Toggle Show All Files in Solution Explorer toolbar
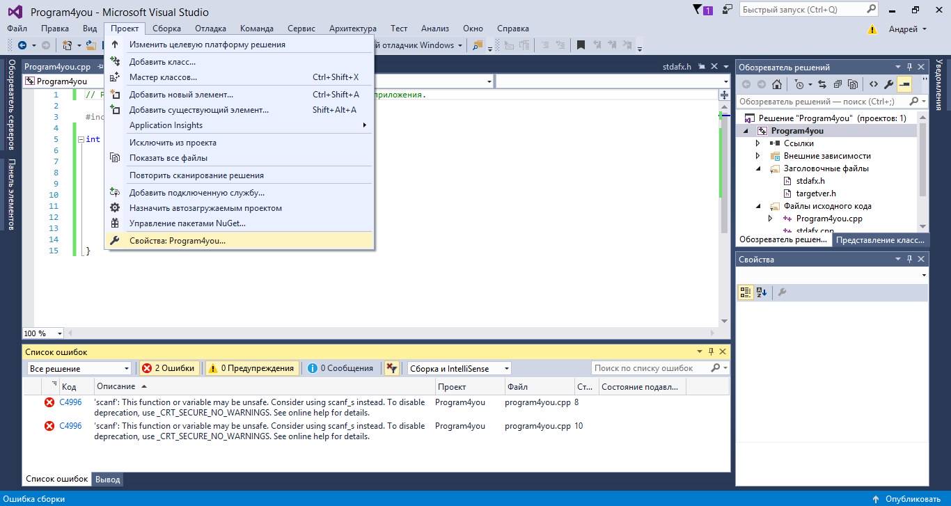Screen dimensions: 951x506 coord(853,84)
